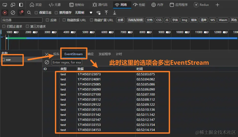This screenshot has width=238, height=137.
Task: Select event at time 02:52:10.136
Action: 140,110
